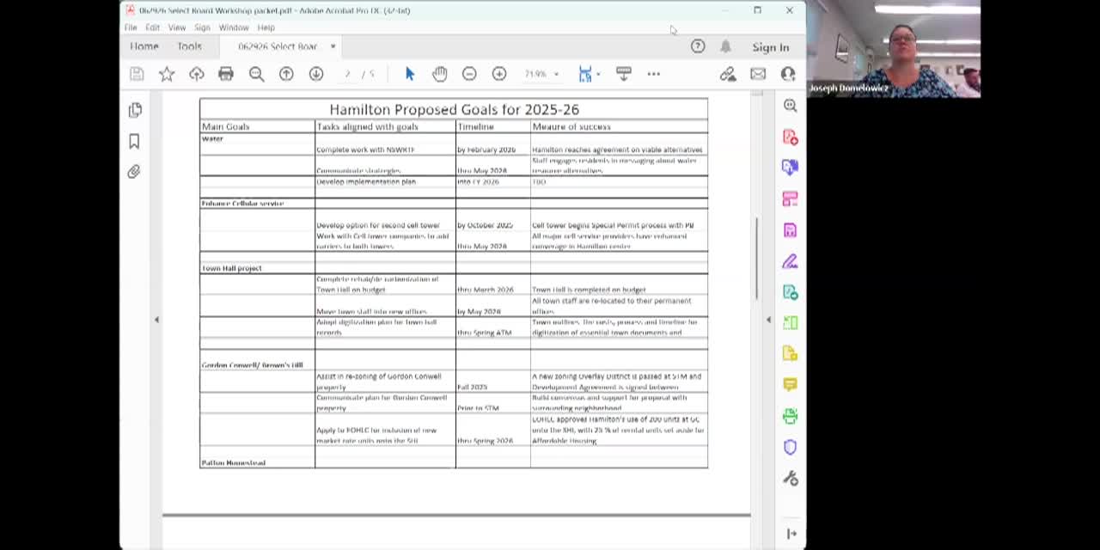Collapse the right tools pane arrow
Screen dimensions: 1100x550
tap(768, 320)
